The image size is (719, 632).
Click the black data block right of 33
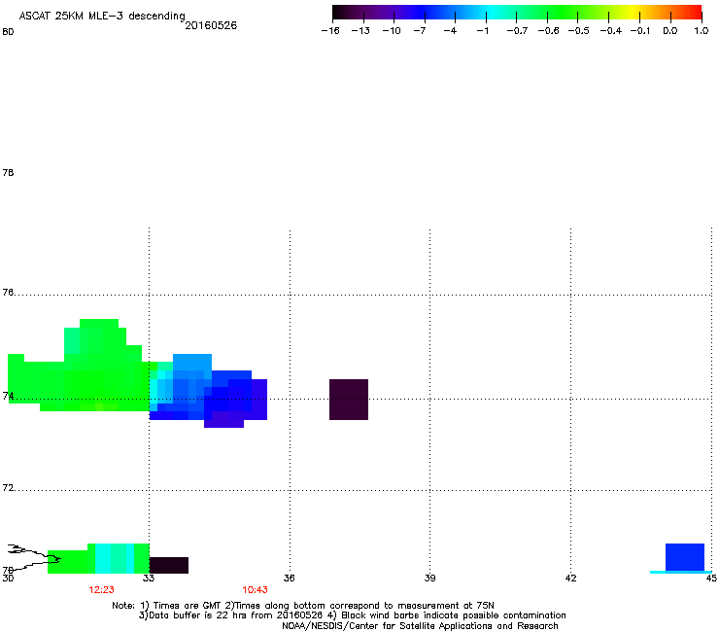point(169,565)
